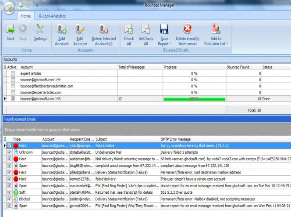291x217 pixels.
Task: Sort by the Bounced Found column header
Action: [x=244, y=67]
